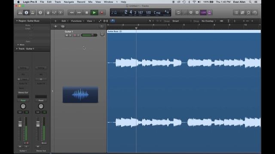275x154 pixels.
Task: Click the Stop transport button
Action: coord(87,12)
